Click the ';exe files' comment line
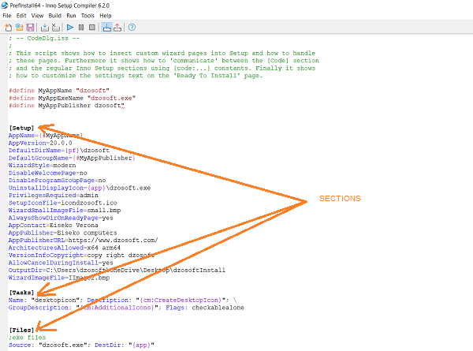This screenshot has width=473, height=351. 28,338
